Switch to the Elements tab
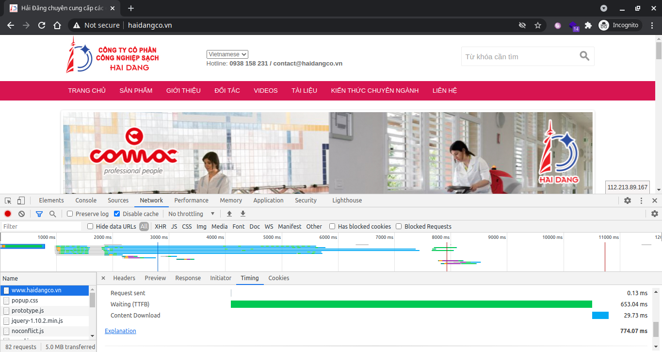The image size is (662, 352). coord(51,201)
